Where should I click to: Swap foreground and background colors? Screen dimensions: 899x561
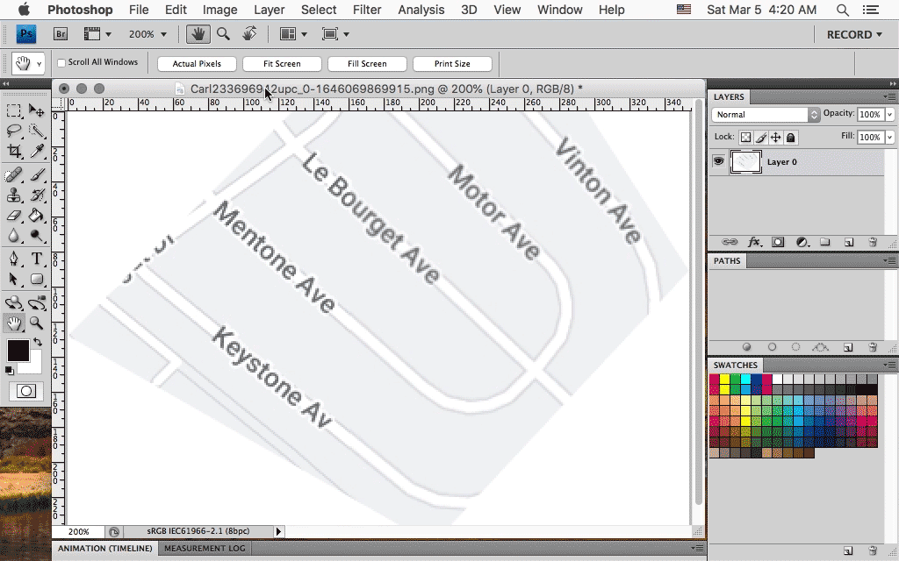(38, 342)
